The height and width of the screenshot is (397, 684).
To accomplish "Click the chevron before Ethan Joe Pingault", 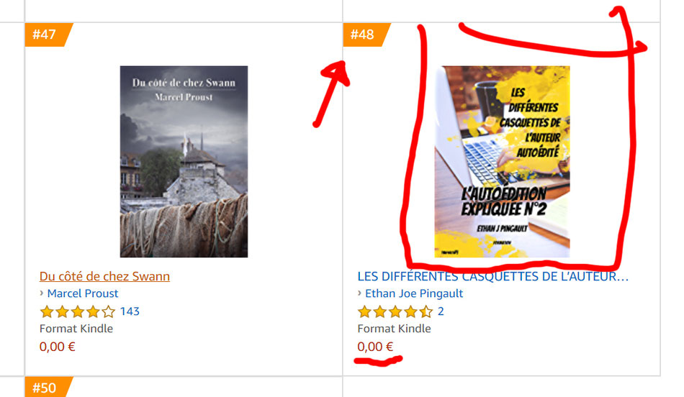I will tap(359, 293).
